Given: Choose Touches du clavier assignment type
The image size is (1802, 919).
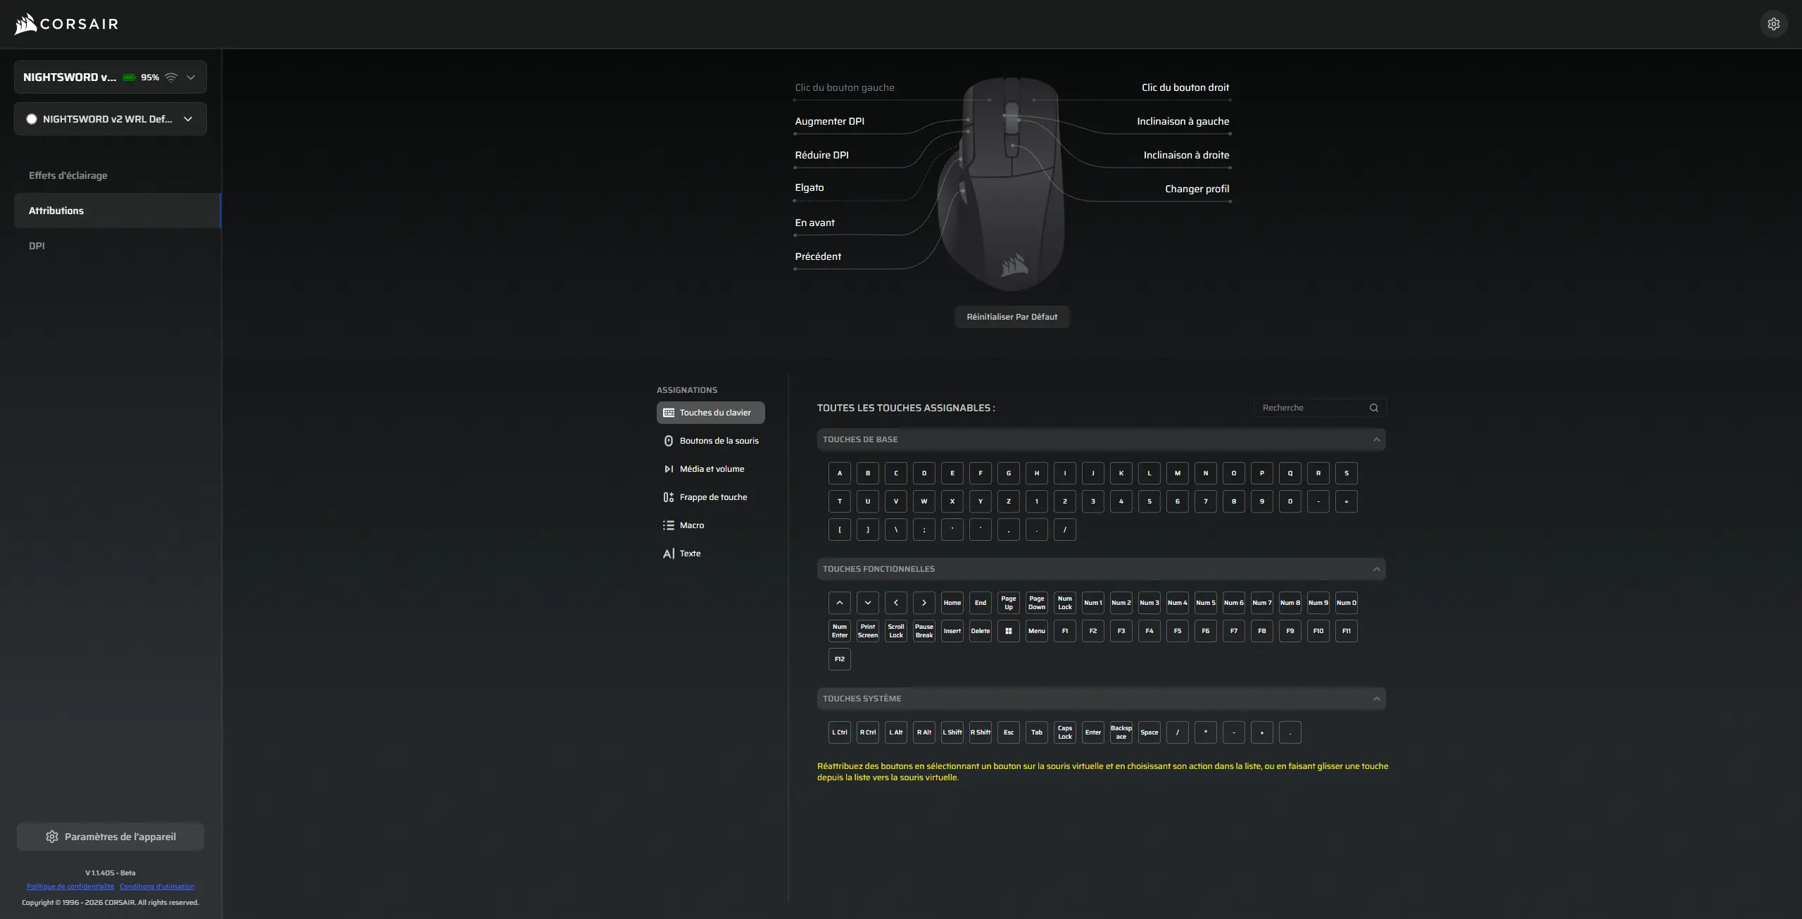Looking at the screenshot, I should click(711, 413).
